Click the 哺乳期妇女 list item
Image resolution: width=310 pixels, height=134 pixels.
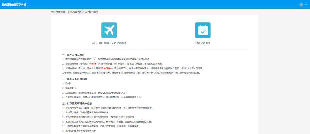tap(69, 88)
